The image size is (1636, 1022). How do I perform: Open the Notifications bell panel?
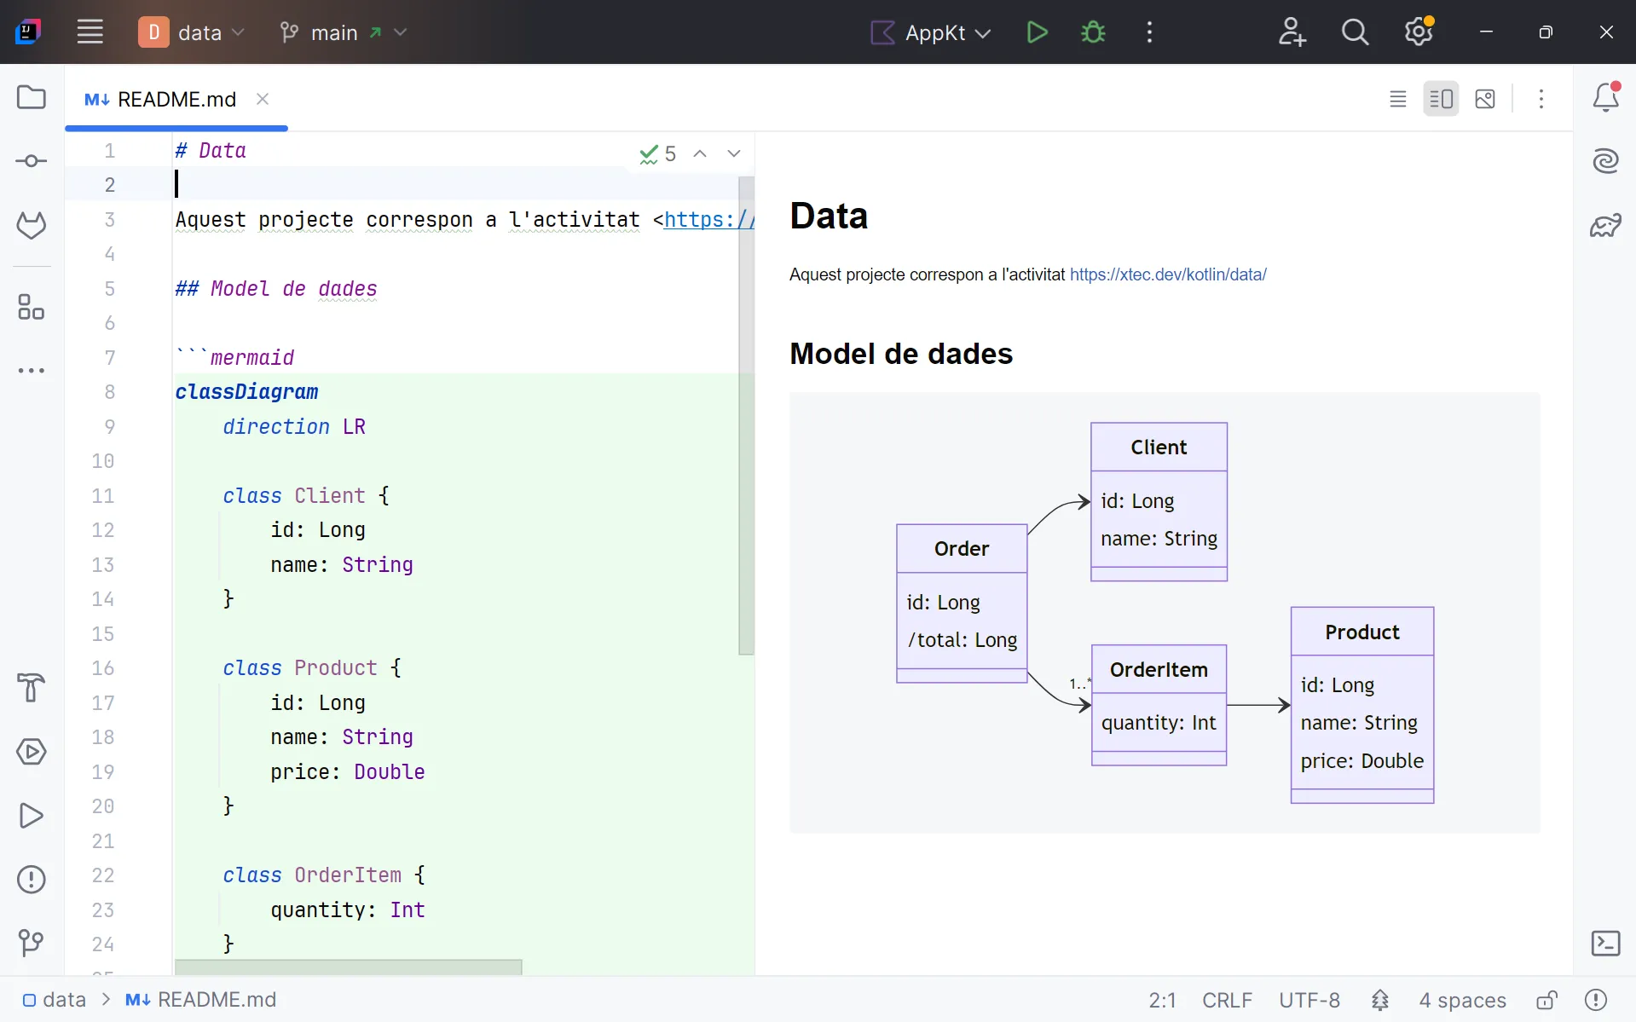1605,97
